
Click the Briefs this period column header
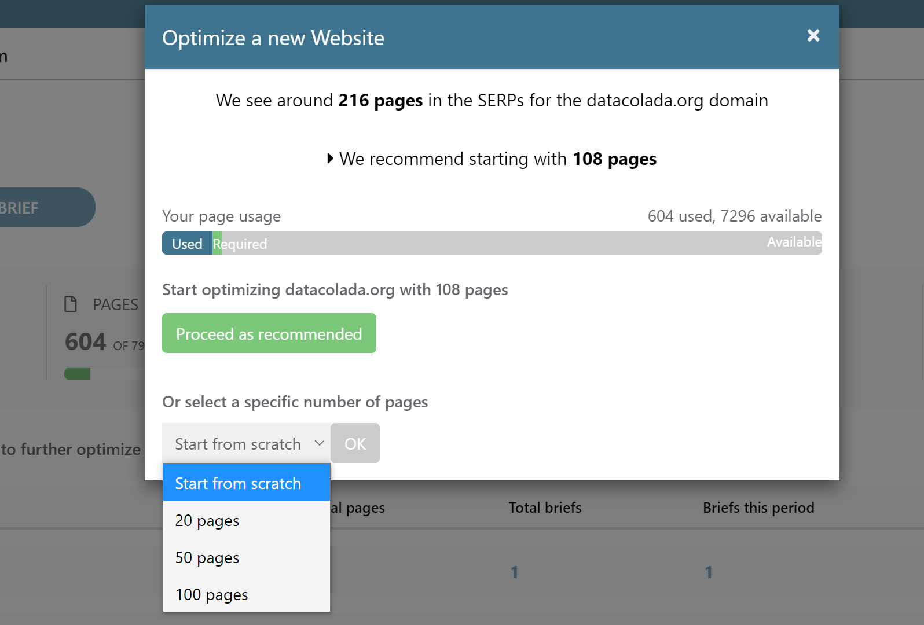(758, 508)
